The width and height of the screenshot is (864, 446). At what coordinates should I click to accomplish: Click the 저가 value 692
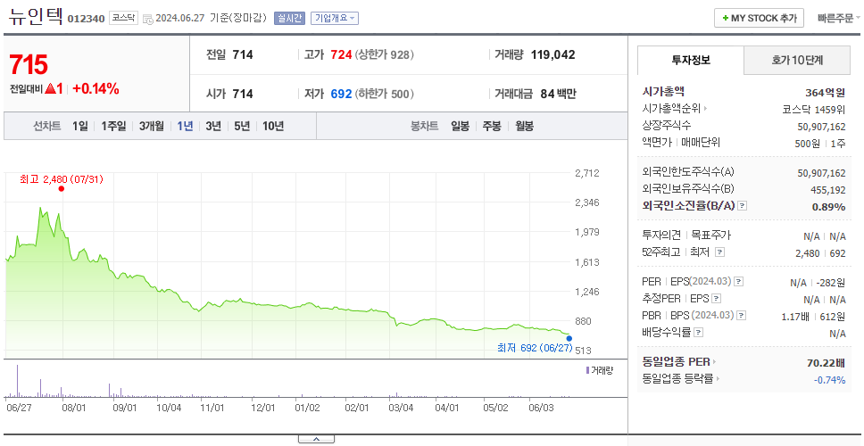(341, 95)
